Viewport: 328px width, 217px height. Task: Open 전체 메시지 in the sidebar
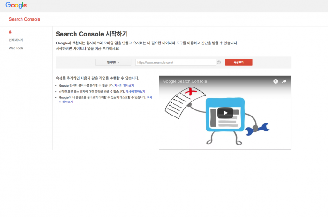point(16,40)
